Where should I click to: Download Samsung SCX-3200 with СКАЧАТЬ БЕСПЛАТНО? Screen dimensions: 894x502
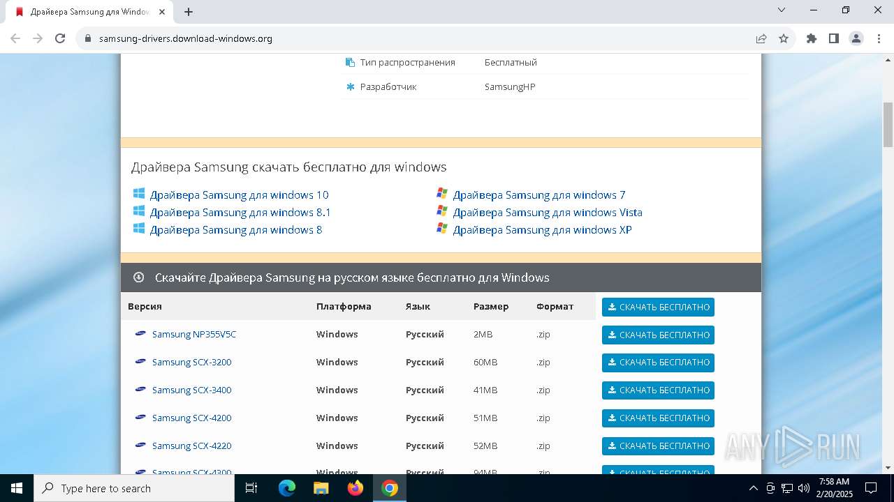tap(658, 363)
